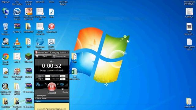196x110 pixels.
Task: Click the Genişlik width field showing 1280
Action: pyautogui.click(x=62, y=76)
